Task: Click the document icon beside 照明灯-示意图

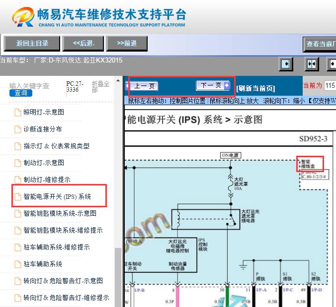Action: (x=18, y=113)
